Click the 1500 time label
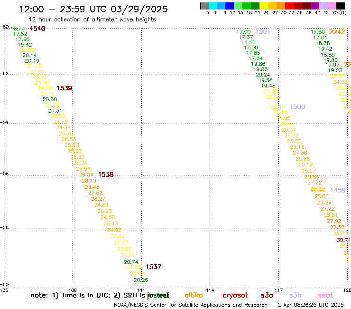Viewport: 351px width, 309px height. (x=297, y=107)
